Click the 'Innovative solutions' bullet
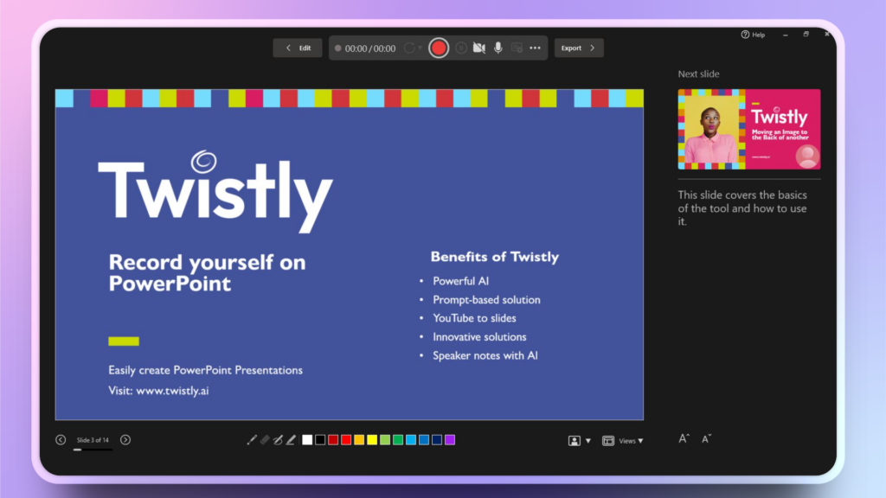Viewport: 886px width, 498px height. [479, 336]
